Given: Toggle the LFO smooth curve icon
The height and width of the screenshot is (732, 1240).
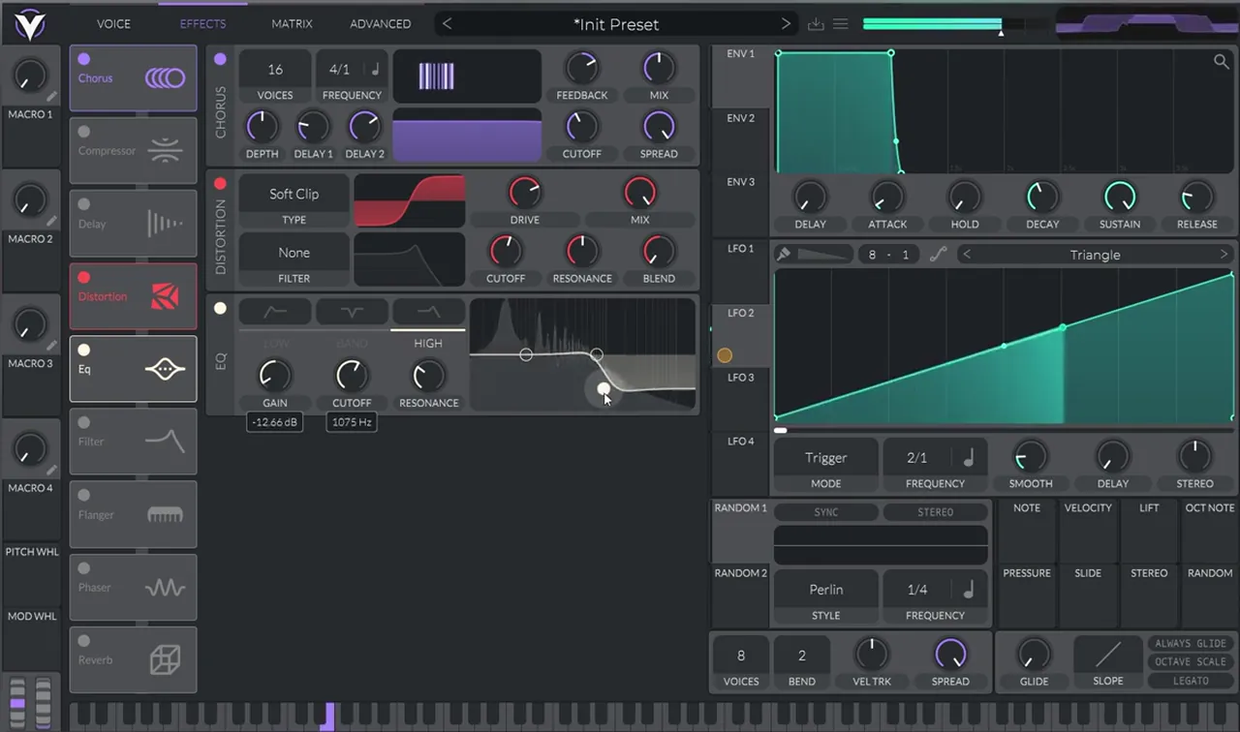Looking at the screenshot, I should (938, 254).
